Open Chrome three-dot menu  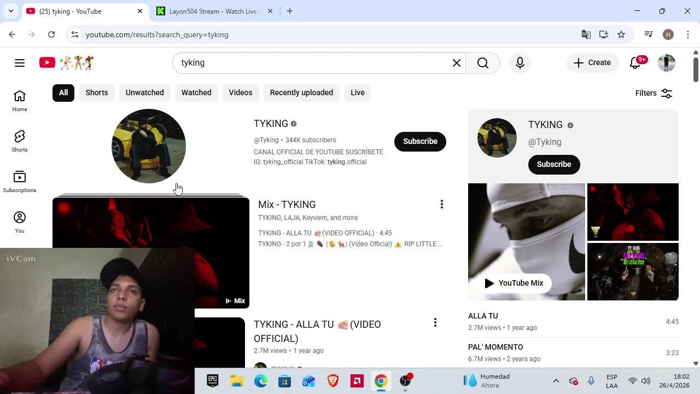coord(687,34)
